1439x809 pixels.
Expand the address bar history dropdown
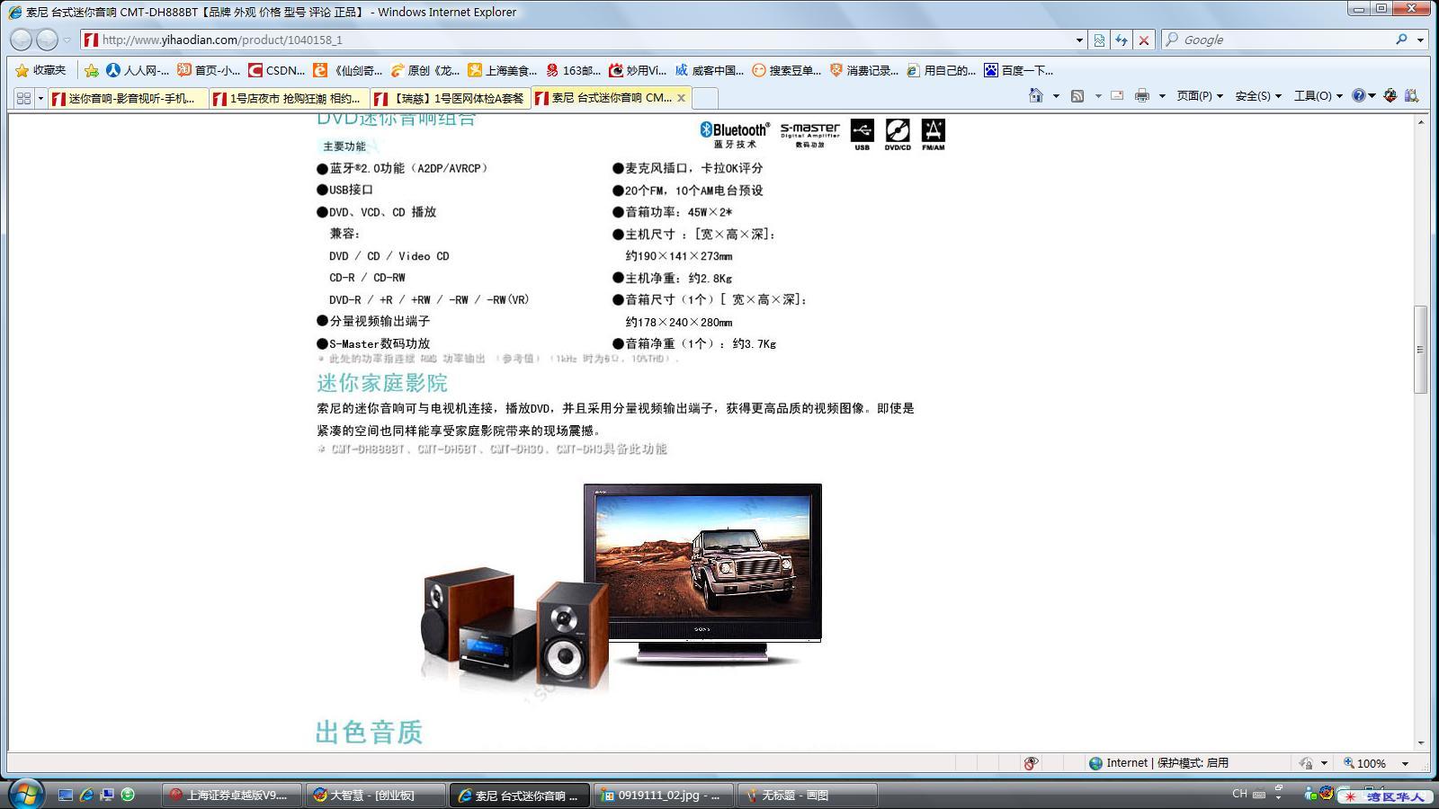1079,40
